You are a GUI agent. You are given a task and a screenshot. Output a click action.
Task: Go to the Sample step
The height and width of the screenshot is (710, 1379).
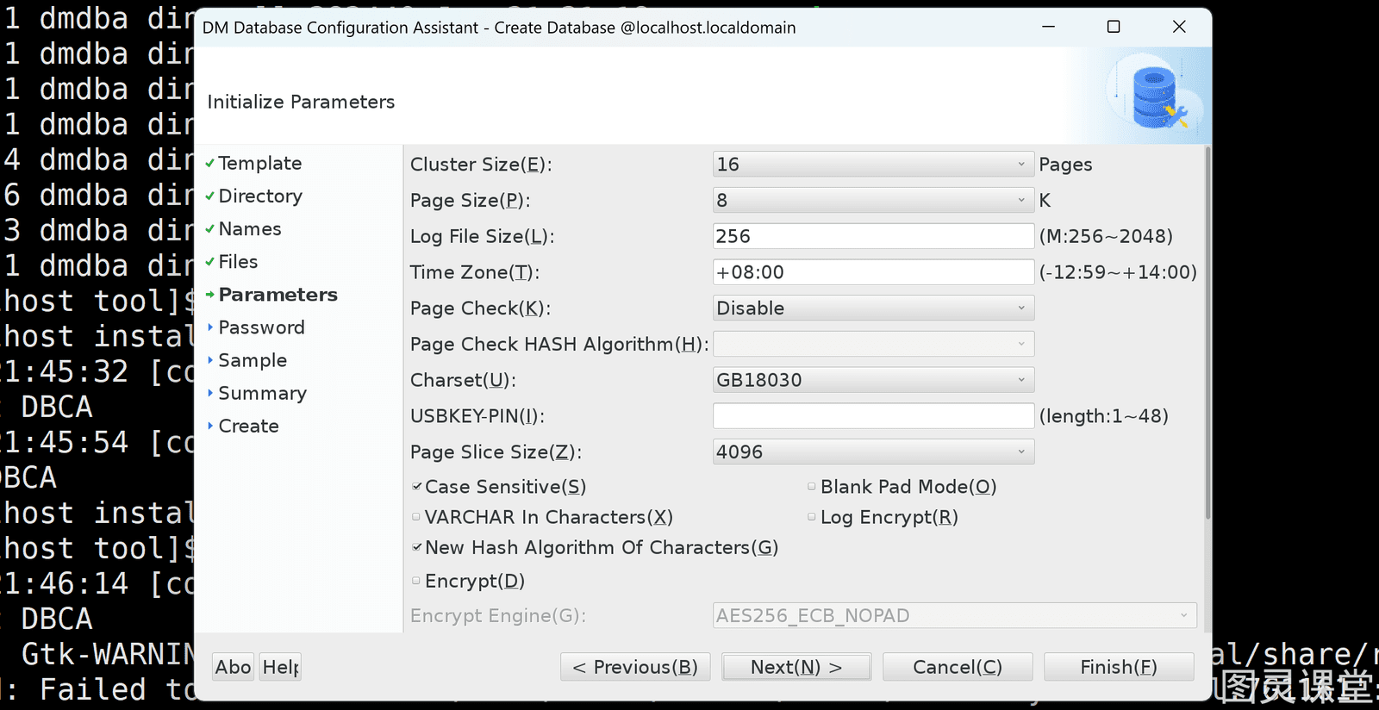[x=253, y=360]
